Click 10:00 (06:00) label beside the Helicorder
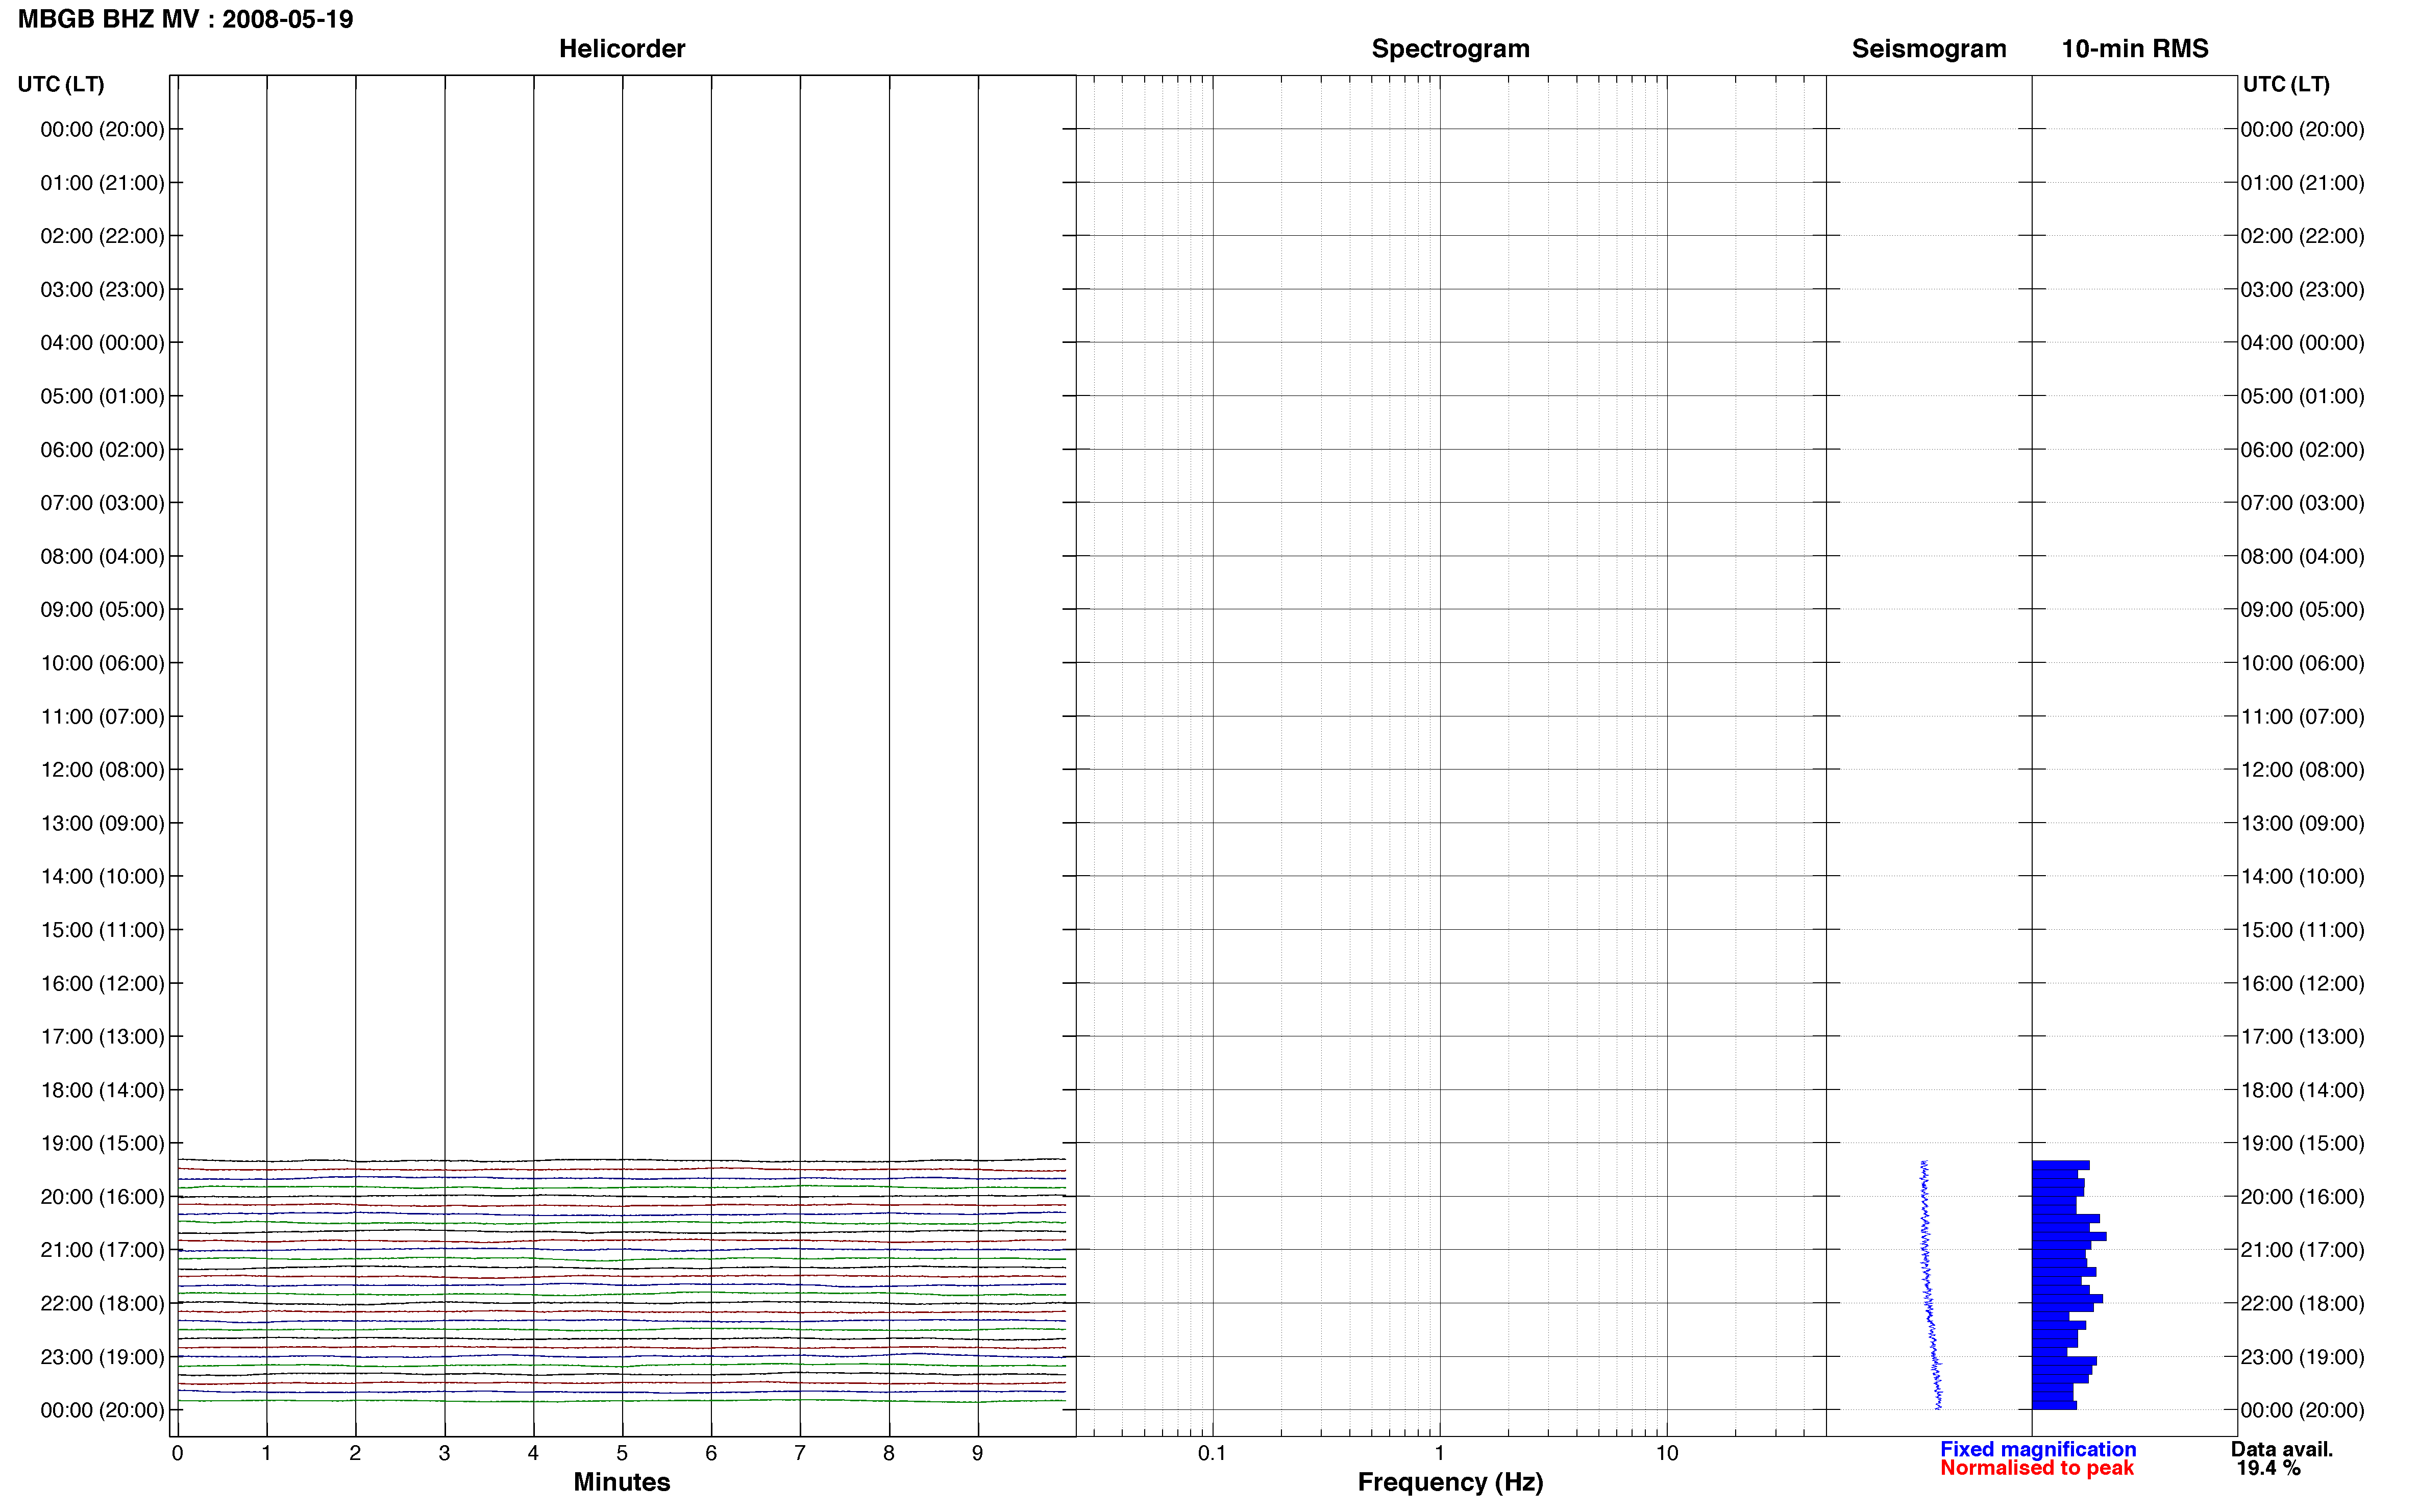 (102, 663)
